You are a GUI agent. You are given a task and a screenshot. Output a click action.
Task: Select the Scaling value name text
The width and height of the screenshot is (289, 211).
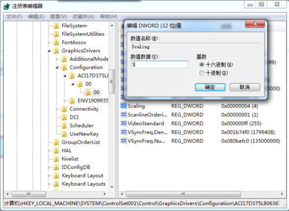136,106
